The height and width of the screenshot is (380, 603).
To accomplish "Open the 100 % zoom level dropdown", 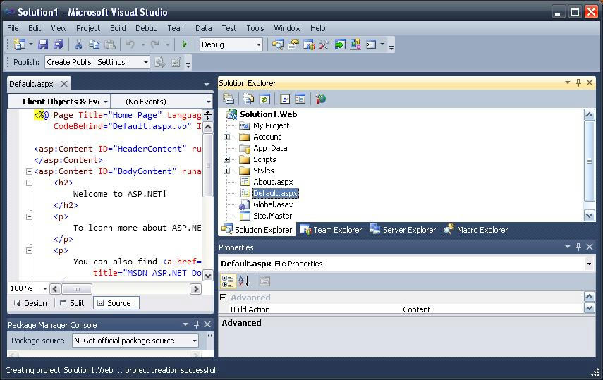I will pos(44,288).
